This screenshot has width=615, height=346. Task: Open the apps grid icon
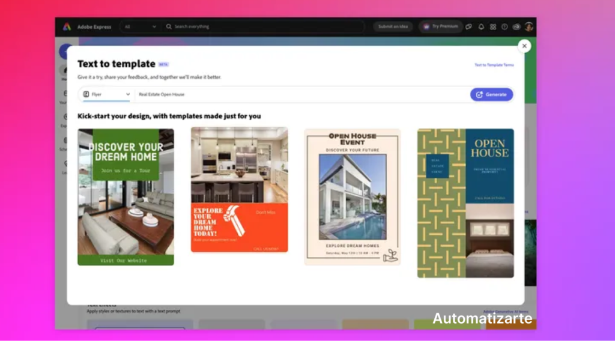coord(493,26)
